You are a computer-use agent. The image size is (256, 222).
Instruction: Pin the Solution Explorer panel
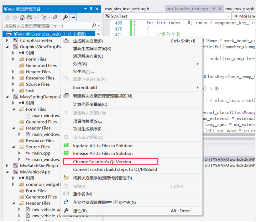(x=91, y=9)
